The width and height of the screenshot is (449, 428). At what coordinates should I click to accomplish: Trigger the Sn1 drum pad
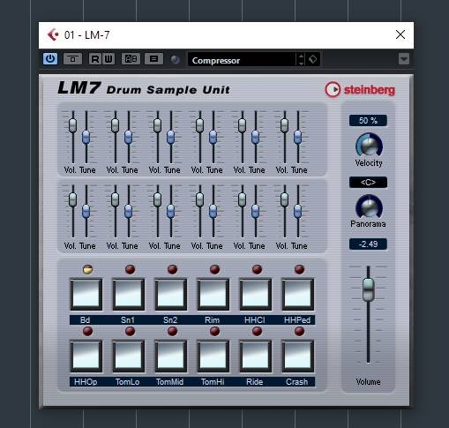[x=129, y=295]
